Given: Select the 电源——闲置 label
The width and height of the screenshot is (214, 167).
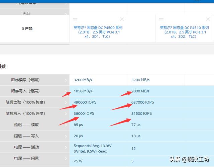Looking at the screenshot, I should click(x=26, y=158).
